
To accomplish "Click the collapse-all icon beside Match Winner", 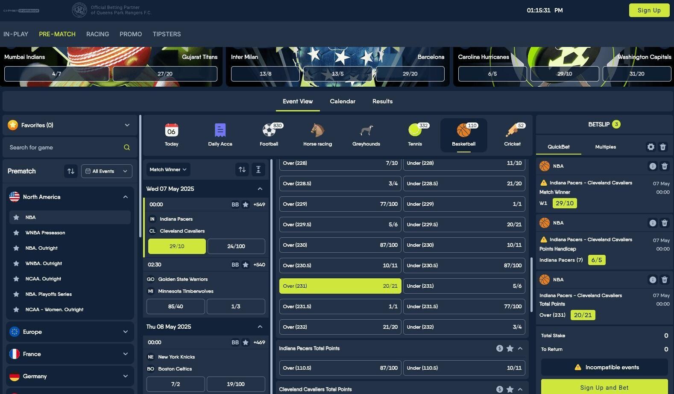I will tap(258, 169).
